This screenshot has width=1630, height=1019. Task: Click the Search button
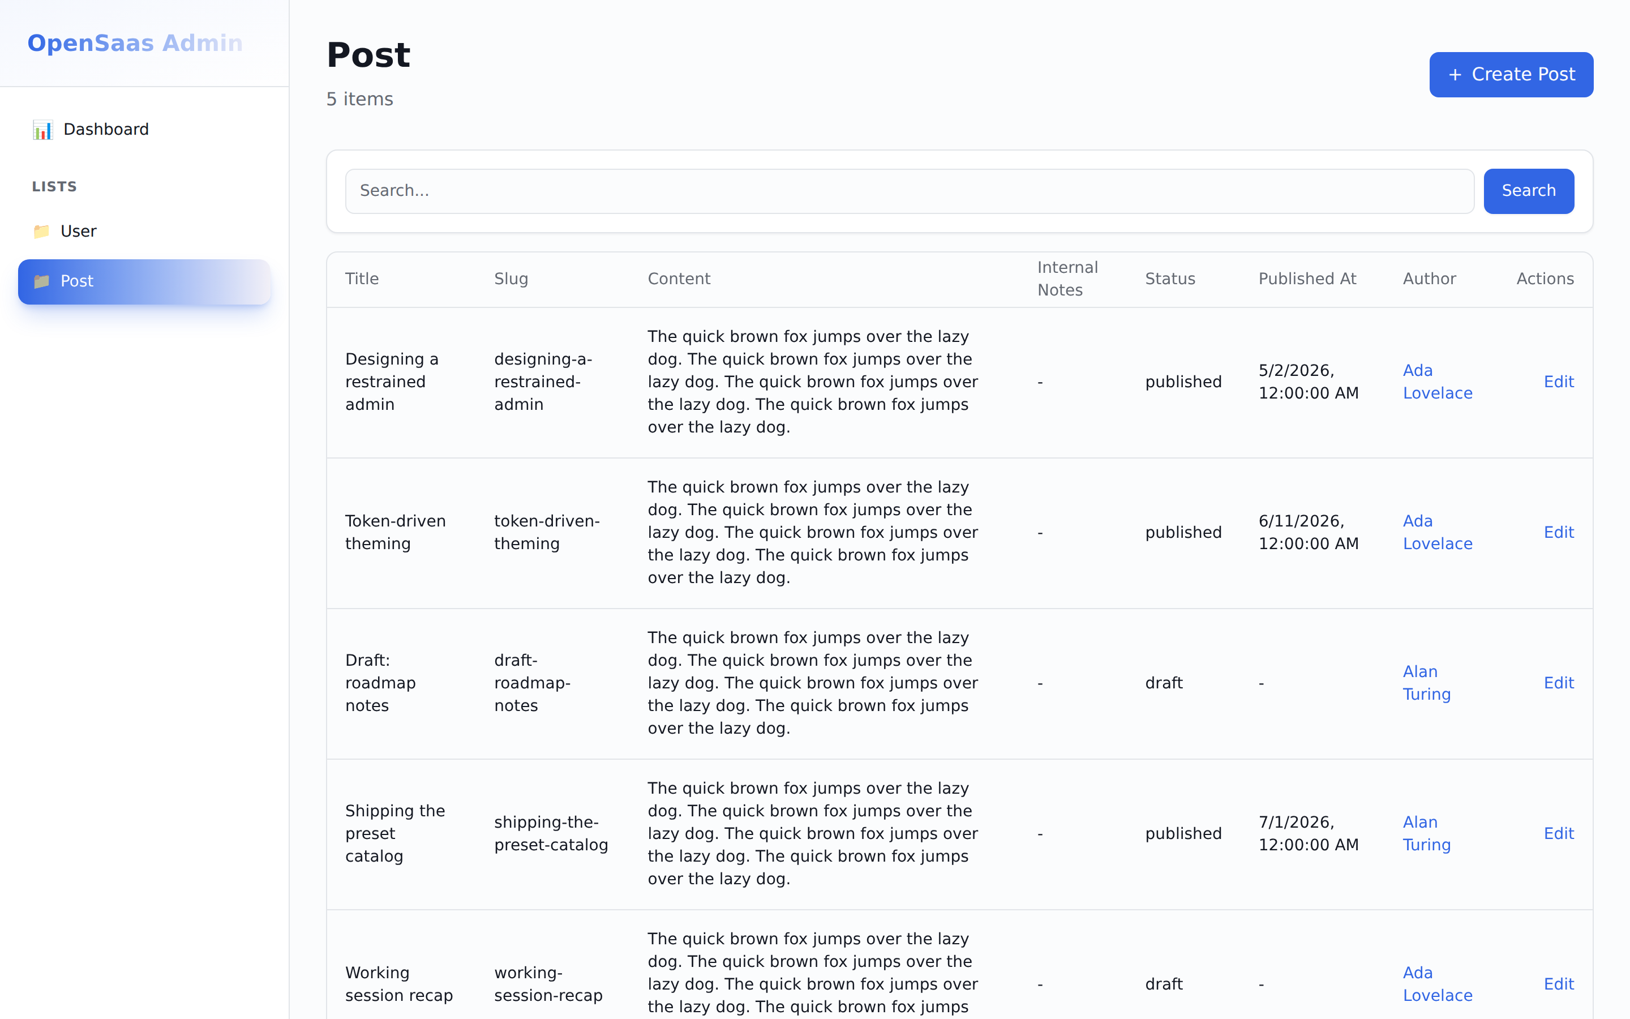[1528, 191]
